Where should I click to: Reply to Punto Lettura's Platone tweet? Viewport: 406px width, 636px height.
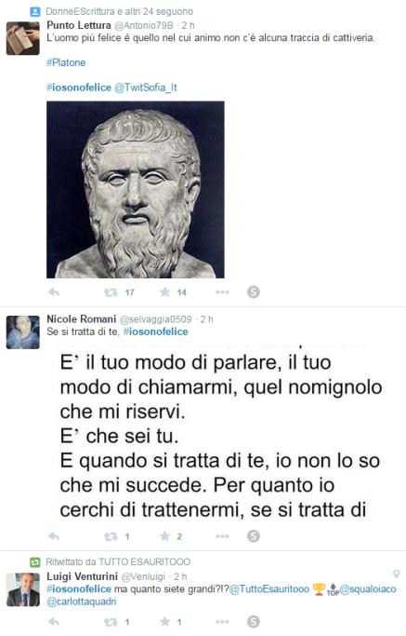pos(54,292)
